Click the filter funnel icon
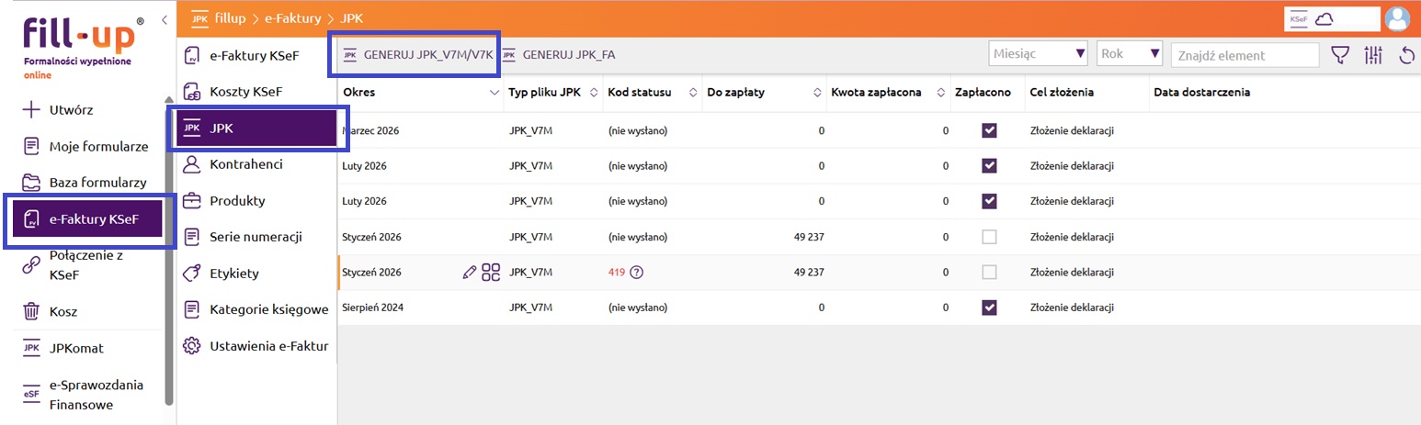1421x425 pixels. click(1341, 55)
